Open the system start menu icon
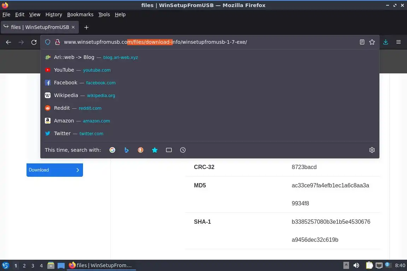407x271 pixels. (5, 265)
